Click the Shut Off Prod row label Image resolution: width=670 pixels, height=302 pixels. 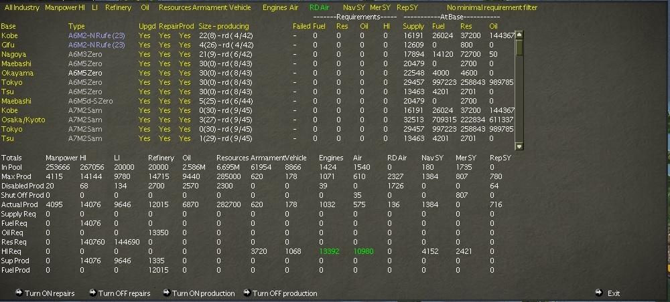tap(23, 195)
